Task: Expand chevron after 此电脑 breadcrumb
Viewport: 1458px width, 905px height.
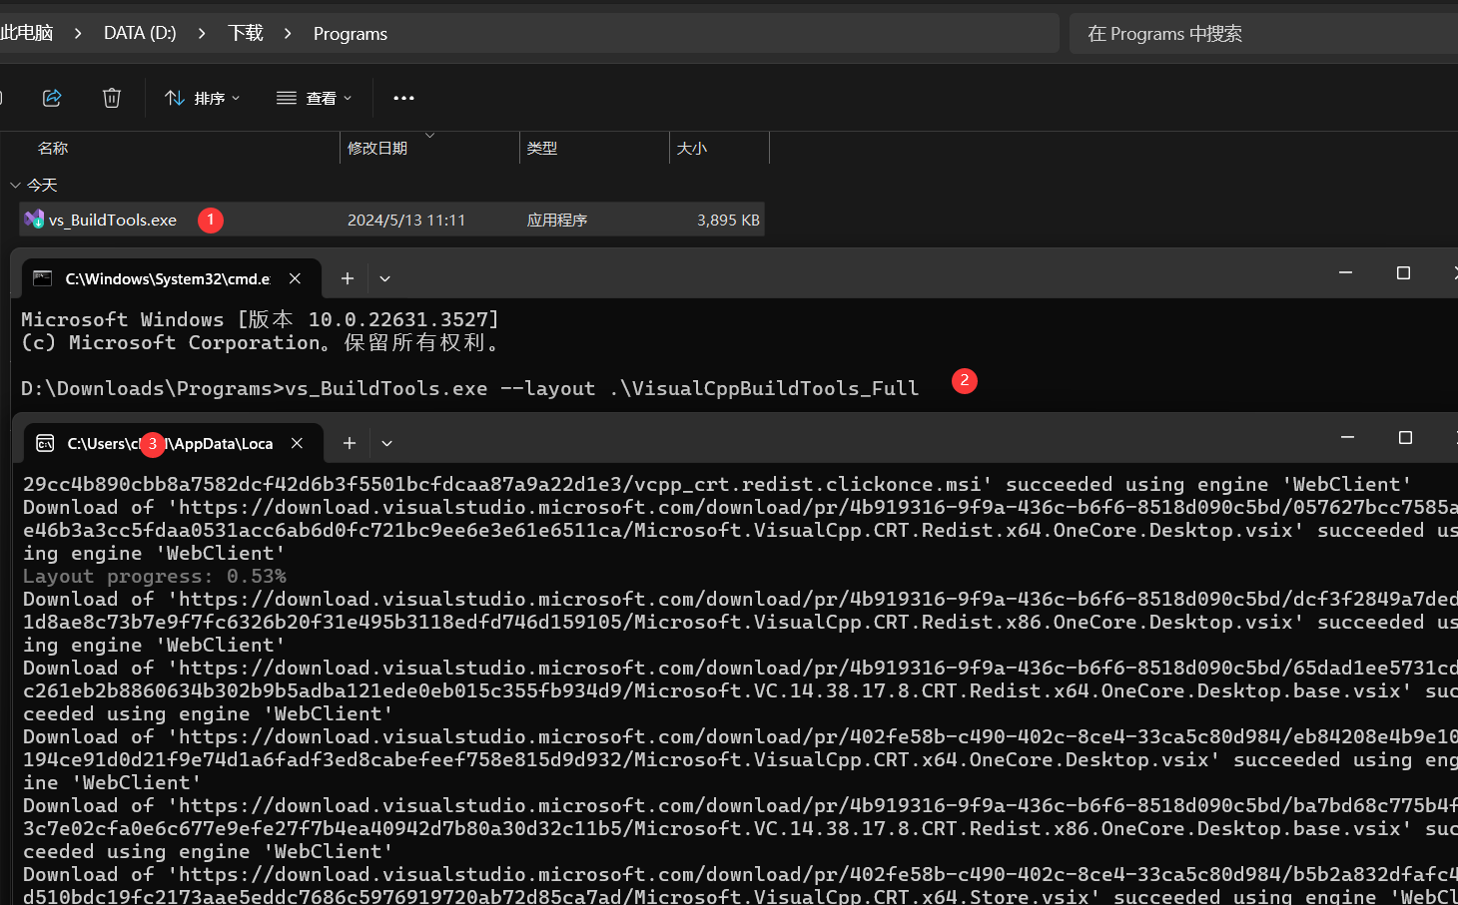Action: pos(78,33)
